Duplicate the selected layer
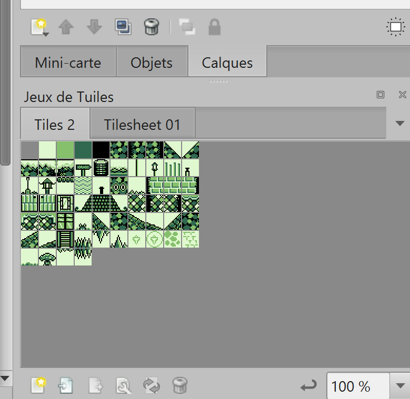 pyautogui.click(x=123, y=27)
